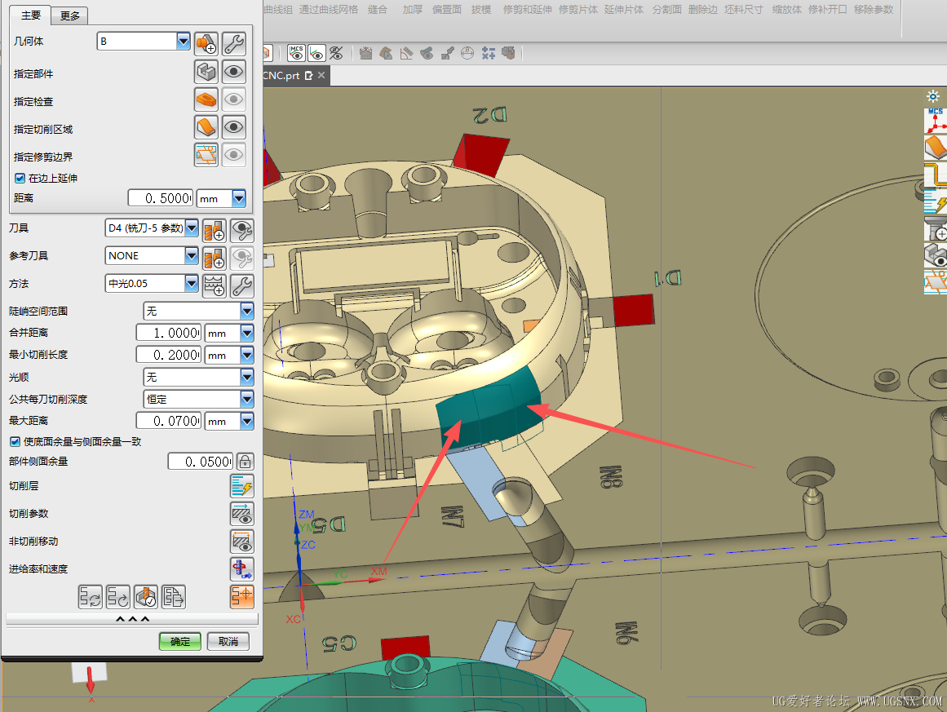Click the wrench edit icon beside 方法

[x=242, y=285]
